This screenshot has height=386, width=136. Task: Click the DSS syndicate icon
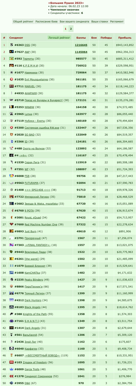click(11, 45)
